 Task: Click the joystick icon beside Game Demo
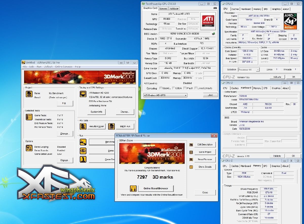[x=83, y=159]
